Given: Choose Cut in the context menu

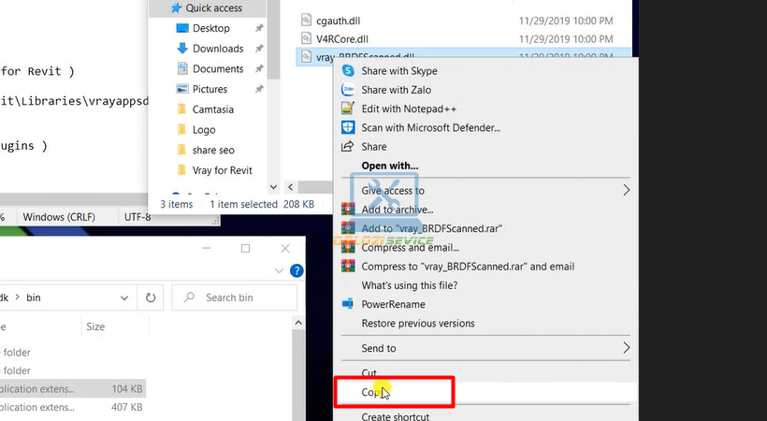Looking at the screenshot, I should (x=369, y=373).
